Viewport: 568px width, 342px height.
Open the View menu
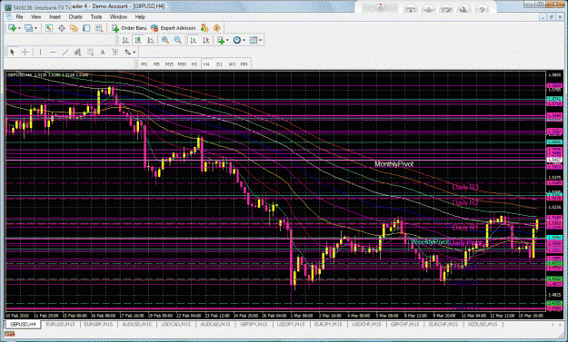(x=35, y=17)
